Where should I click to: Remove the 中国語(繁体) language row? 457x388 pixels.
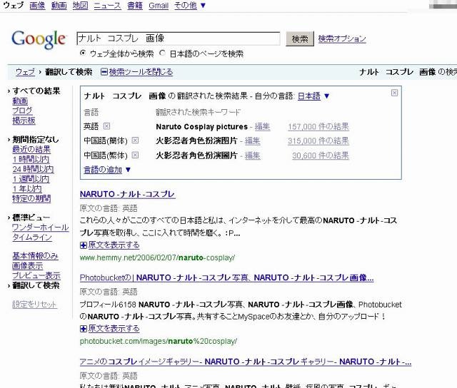tap(135, 155)
